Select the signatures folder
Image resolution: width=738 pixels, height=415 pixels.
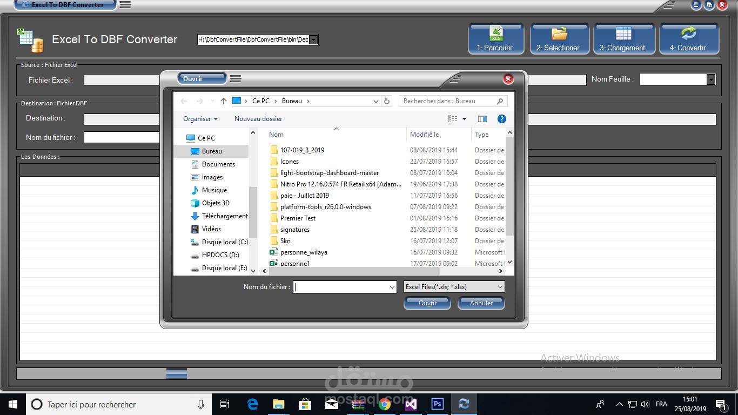tap(294, 230)
